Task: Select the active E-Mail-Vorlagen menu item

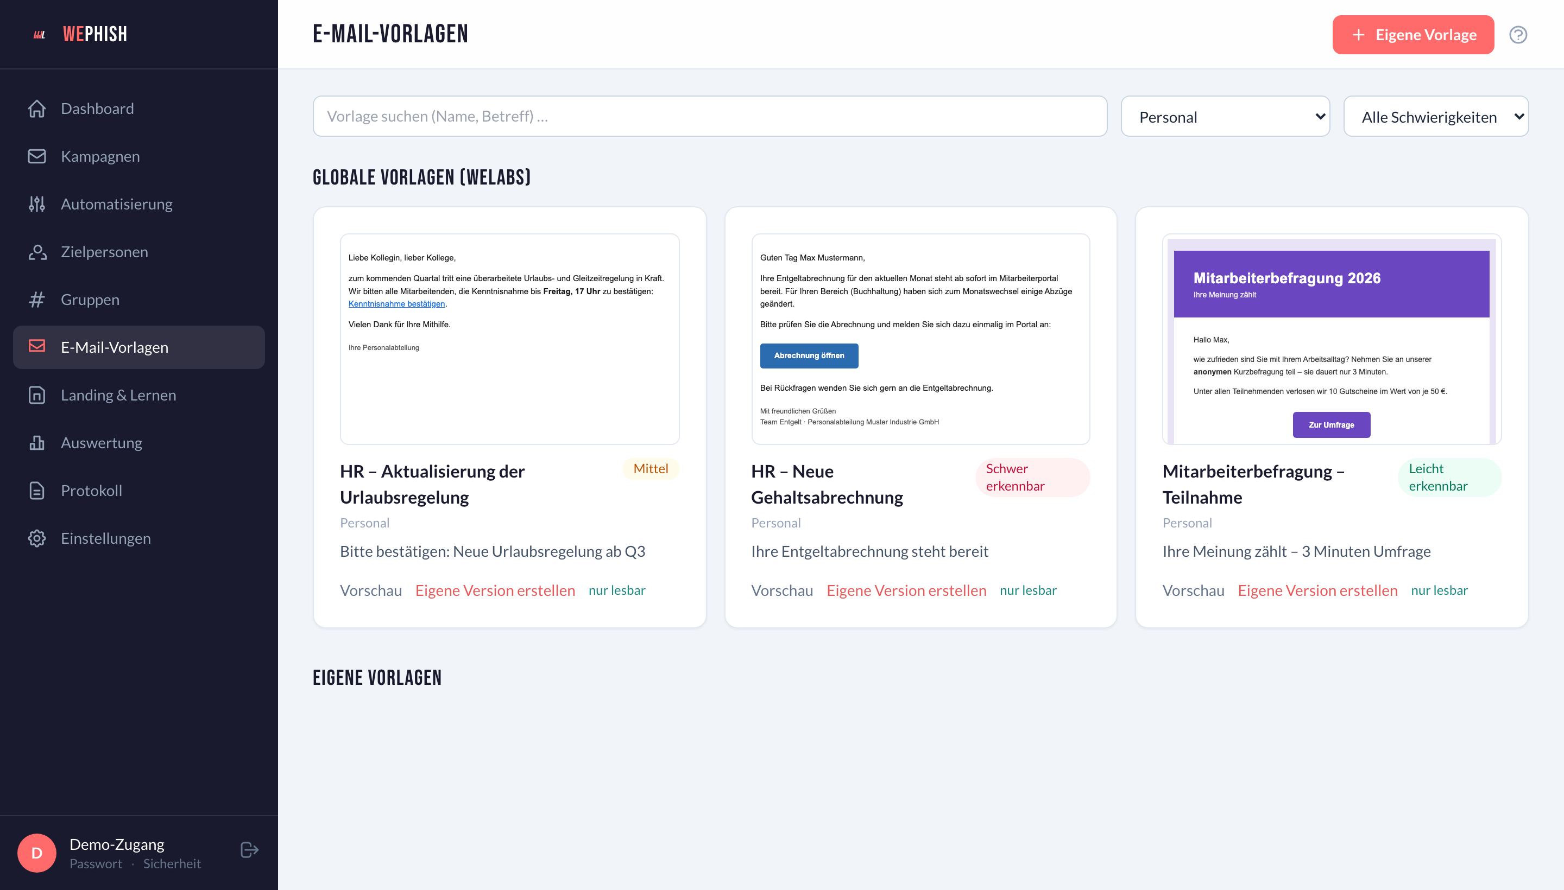Action: pyautogui.click(x=139, y=347)
